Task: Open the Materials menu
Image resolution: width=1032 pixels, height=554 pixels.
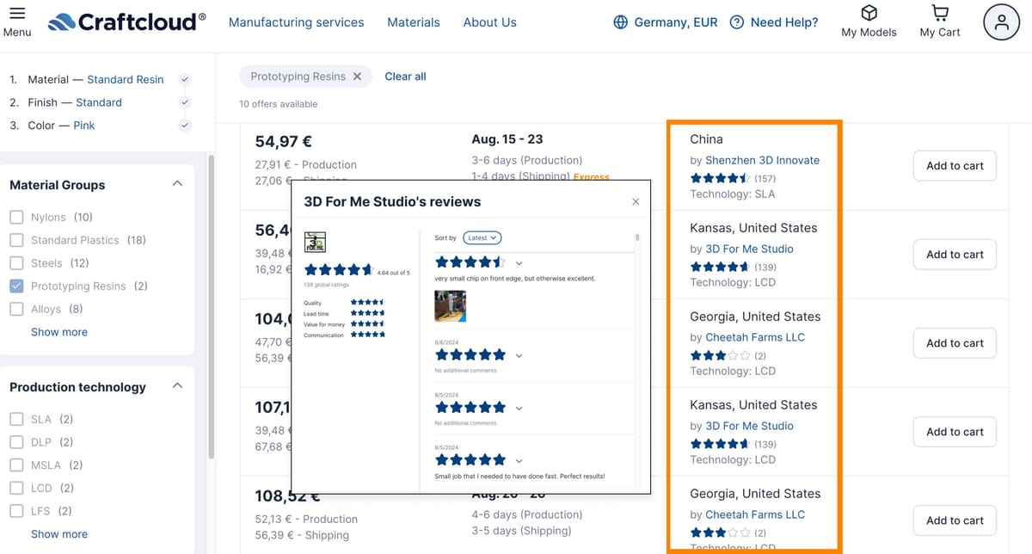Action: [x=414, y=22]
